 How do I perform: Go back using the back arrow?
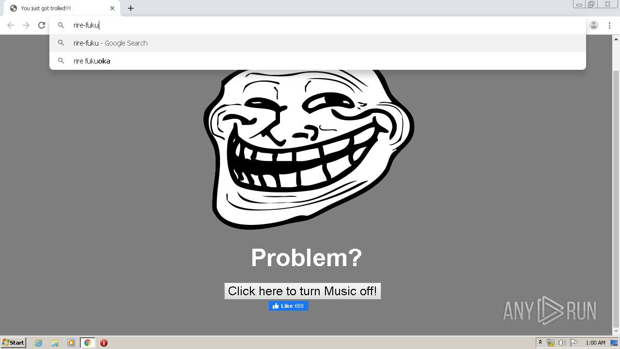coord(11,25)
